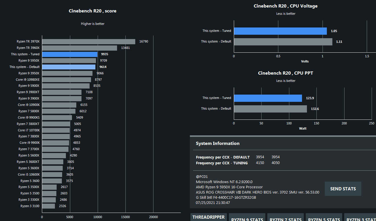Image resolution: width=376 pixels, height=221 pixels.
Task: Click the 1.11 voltage value
Action: [x=339, y=42]
